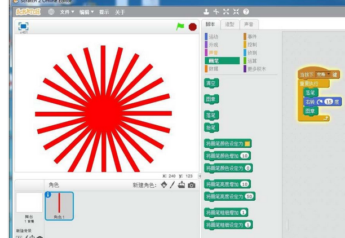Upload sprite from file

[x=182, y=185]
